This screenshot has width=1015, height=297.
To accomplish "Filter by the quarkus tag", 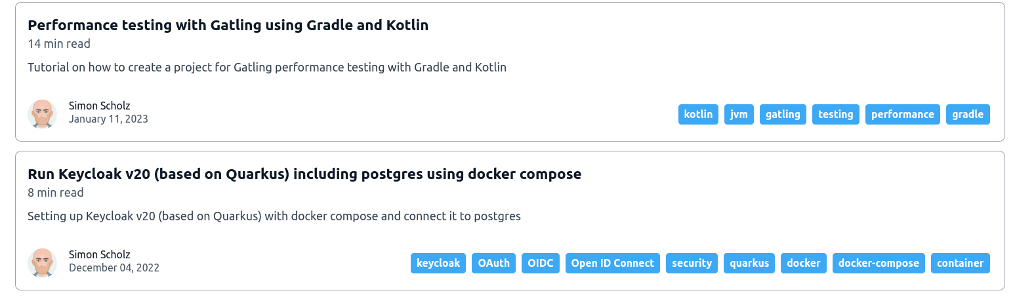I will coord(749,263).
